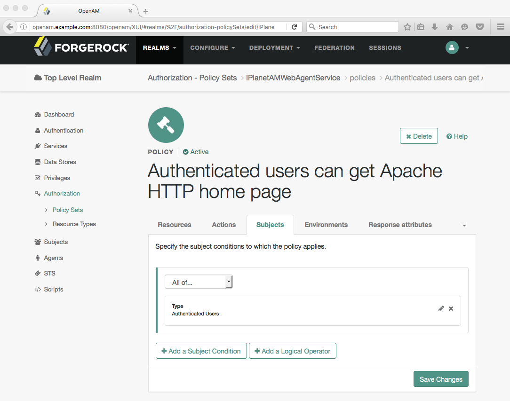Open the hamburger menu in browser toolbar
510x401 pixels.
[501, 27]
